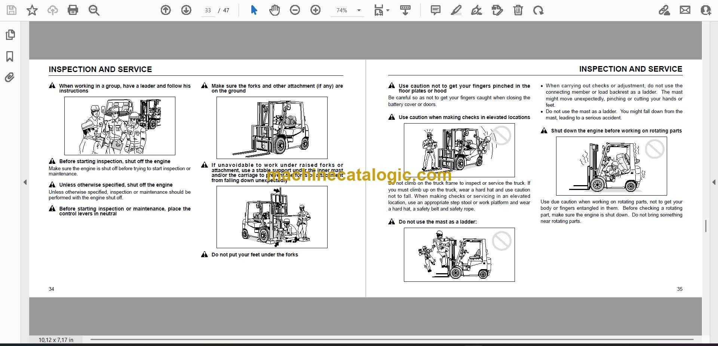This screenshot has width=718, height=346.
Task: Click the left INSPECTION AND SERVICE heading
Action: coord(100,69)
